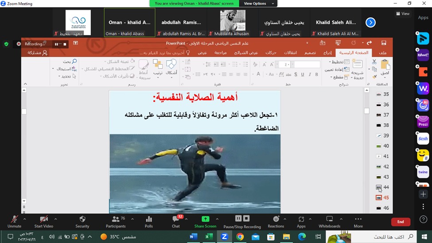Click the View button at top right
The width and height of the screenshot is (432, 243).
[403, 14]
